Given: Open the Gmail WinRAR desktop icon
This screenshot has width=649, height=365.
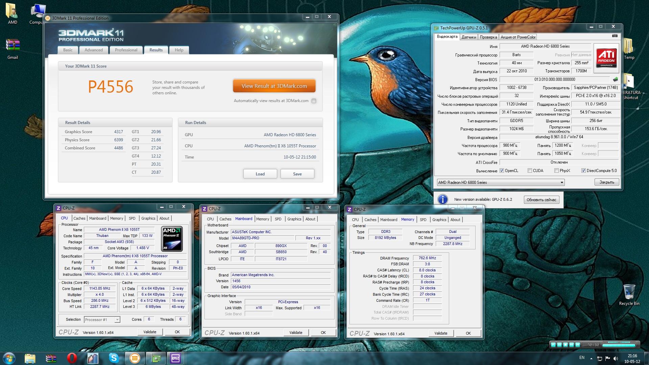Looking at the screenshot, I should click(13, 49).
